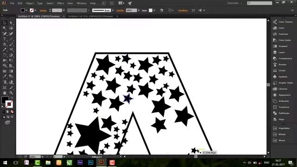Select the Column Graph tool
297x167 pixels.
(x=11, y=82)
